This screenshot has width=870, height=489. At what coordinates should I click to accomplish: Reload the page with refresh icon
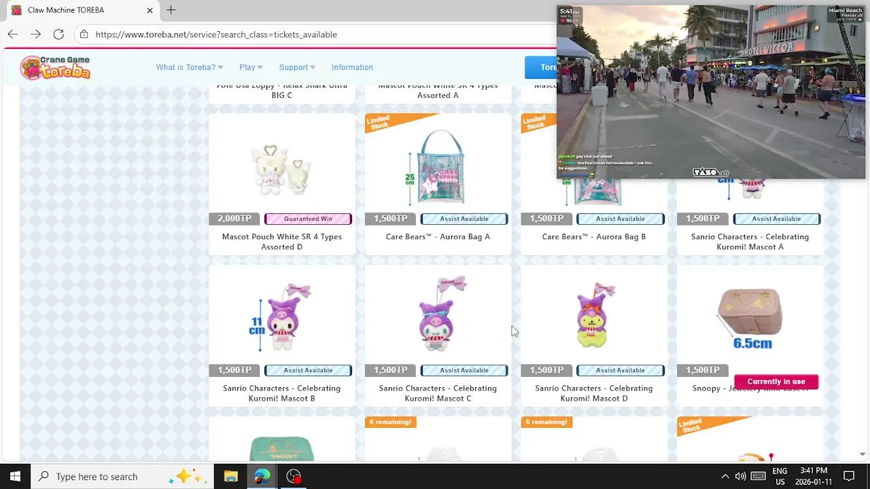pos(58,34)
